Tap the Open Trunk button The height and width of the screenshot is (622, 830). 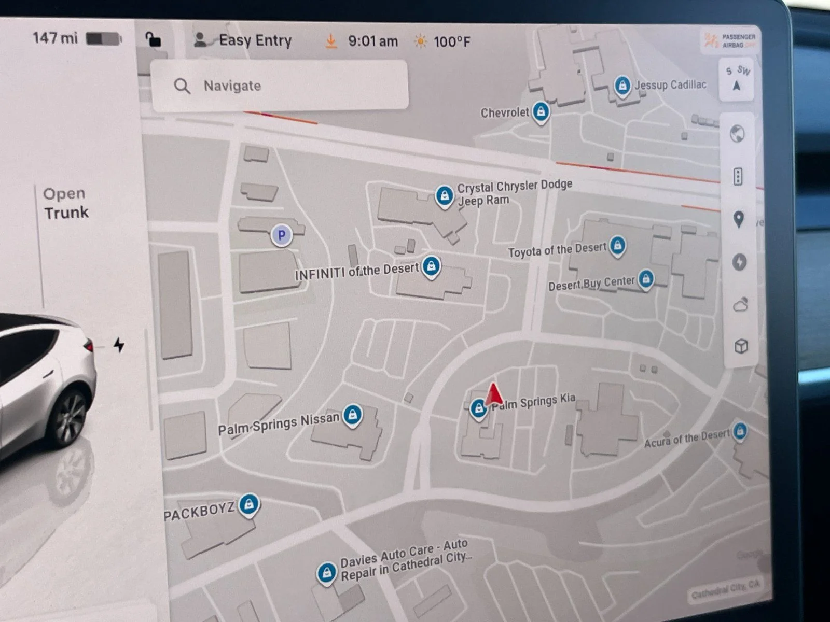(66, 203)
